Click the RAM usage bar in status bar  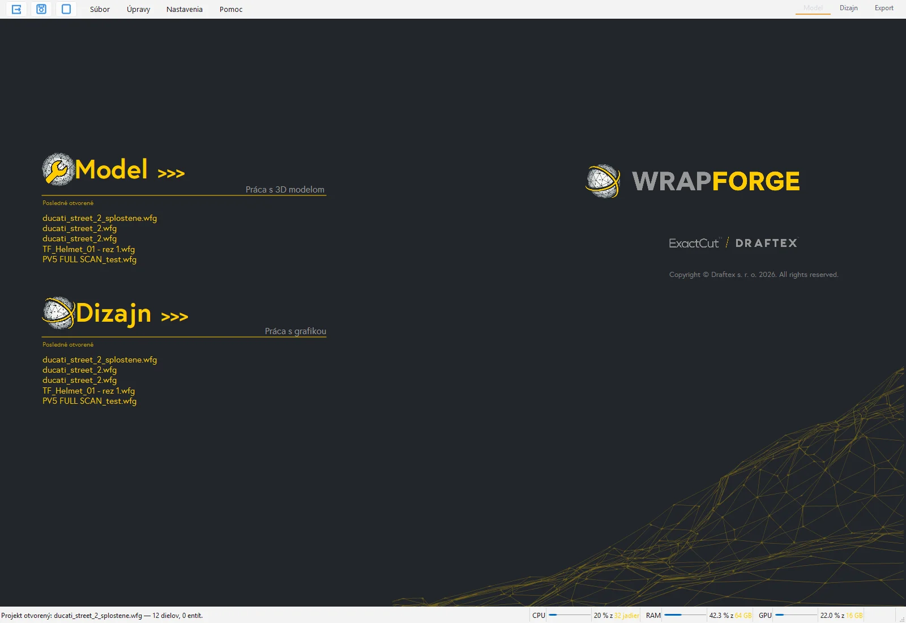pos(685,615)
